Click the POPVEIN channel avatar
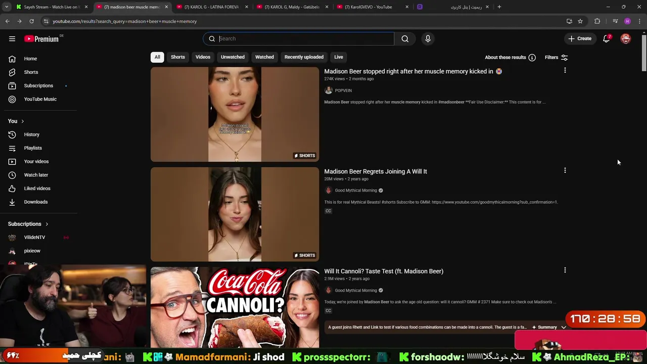The height and width of the screenshot is (364, 647). 329,90
